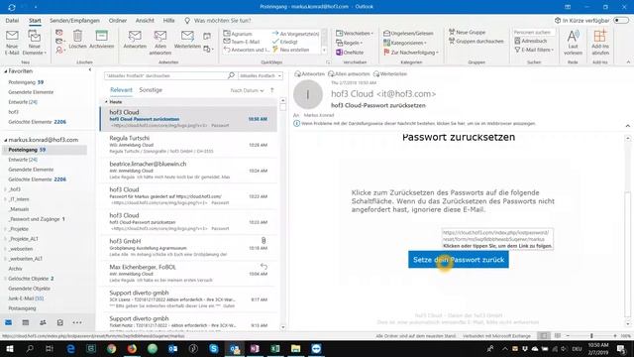Open the Ordner ribbon tab

pos(118,20)
